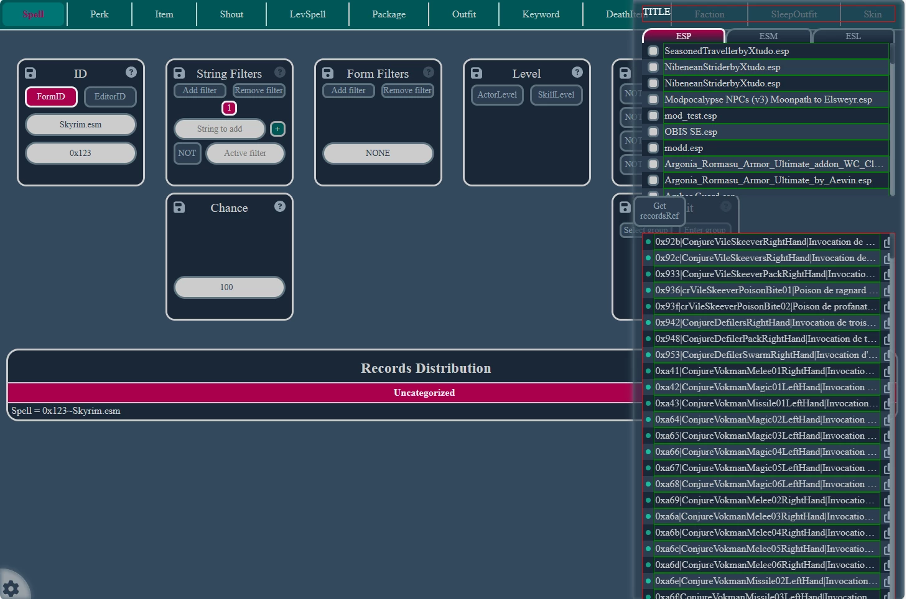This screenshot has width=912, height=599.
Task: Click Remove filter in String Filters
Action: coord(259,91)
